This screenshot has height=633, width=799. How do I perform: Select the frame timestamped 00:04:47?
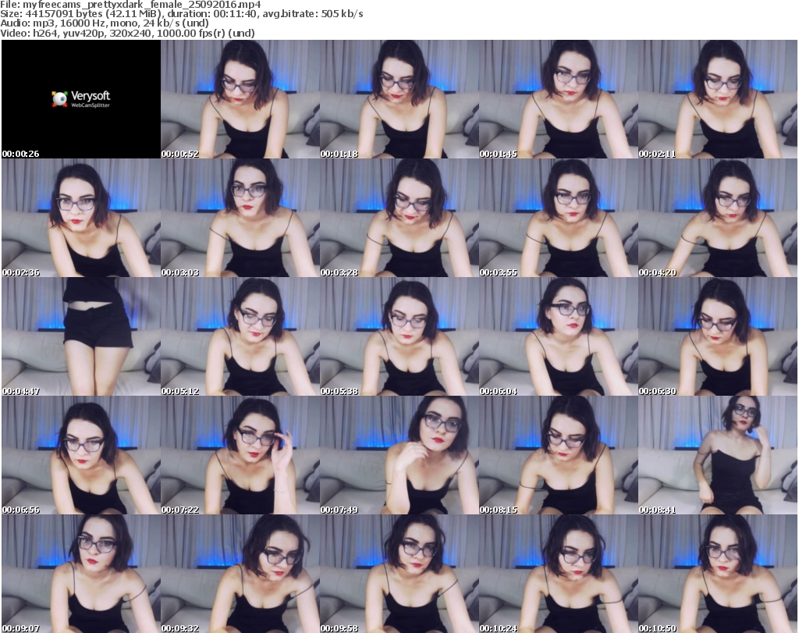81,336
